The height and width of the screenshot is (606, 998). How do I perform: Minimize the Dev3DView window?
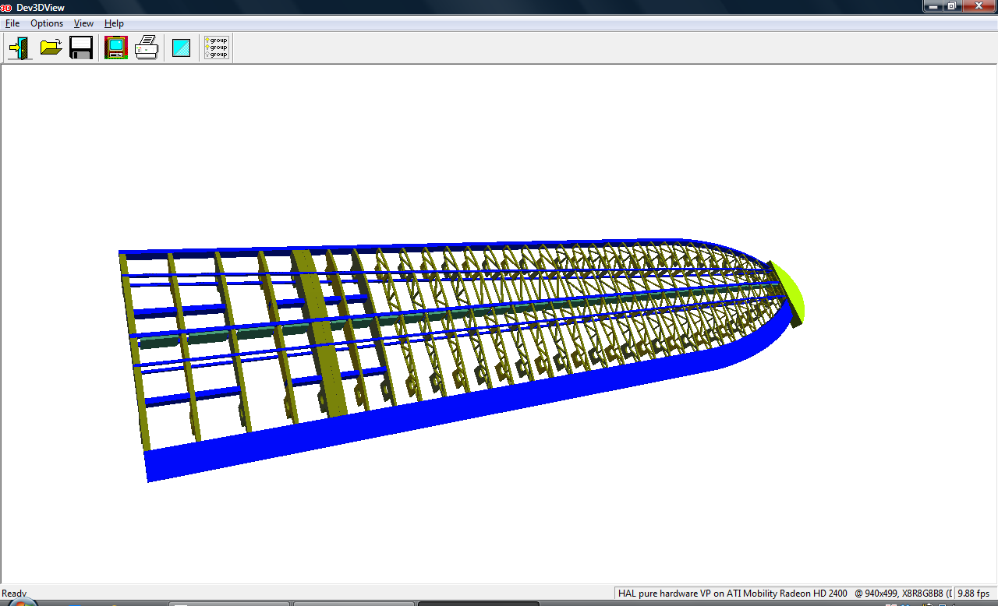pos(933,6)
